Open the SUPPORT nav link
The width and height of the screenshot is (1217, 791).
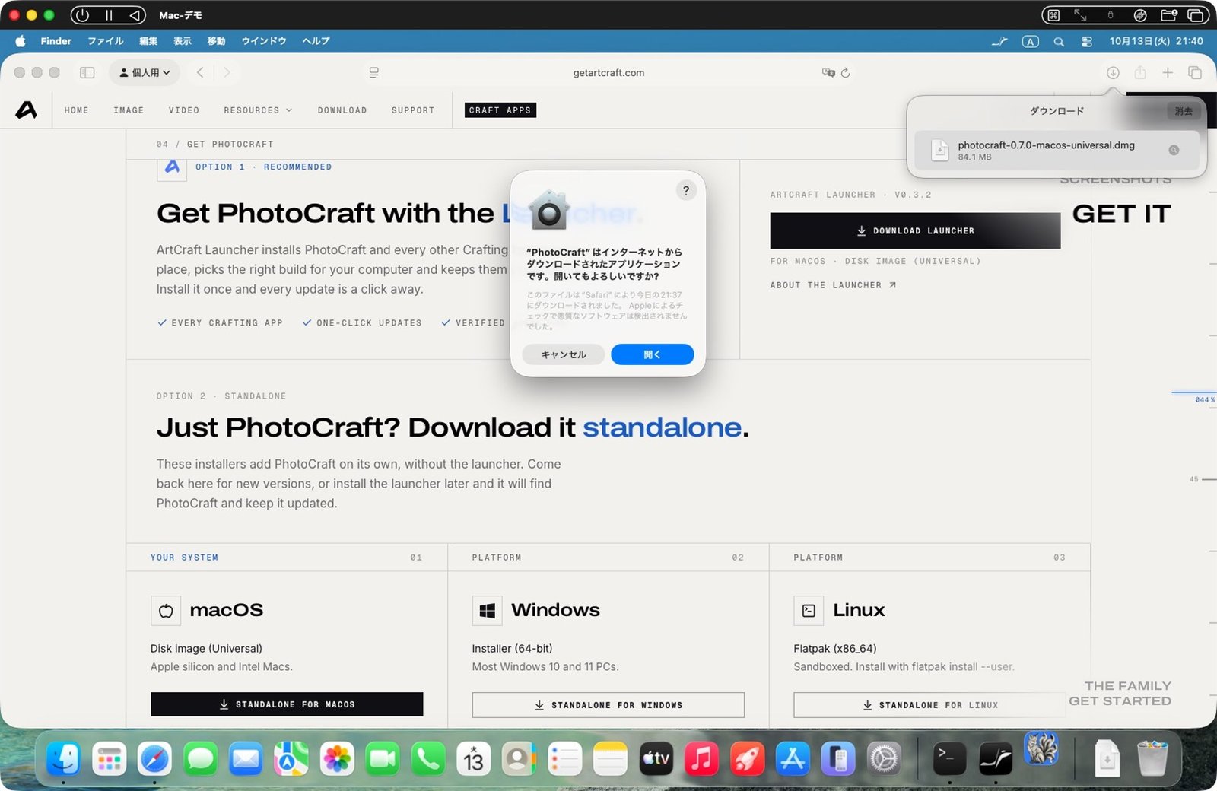coord(413,110)
